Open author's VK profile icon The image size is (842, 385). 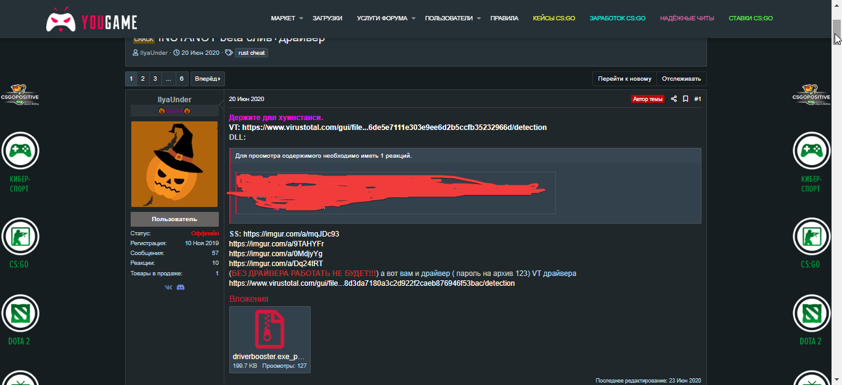(168, 287)
